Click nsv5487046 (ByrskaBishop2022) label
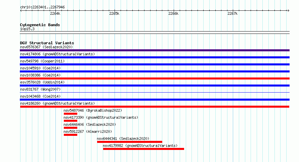Image resolution: width=299 pixels, height=162 pixels. tap(93, 110)
